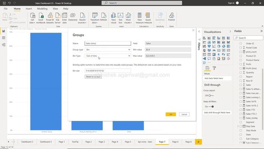This screenshot has width=264, height=149.
Task: Open the Transform data dropdown
Action: point(95,18)
